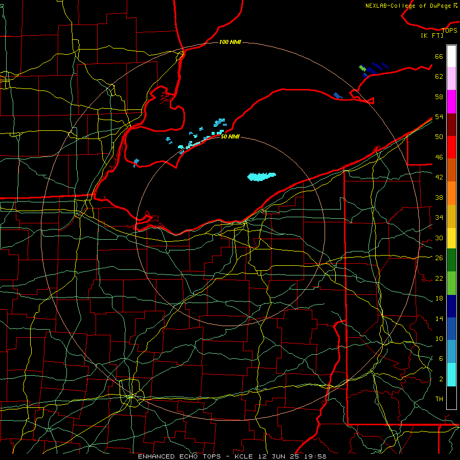Click the legend value 14
The width and height of the screenshot is (460, 460).
439,318
